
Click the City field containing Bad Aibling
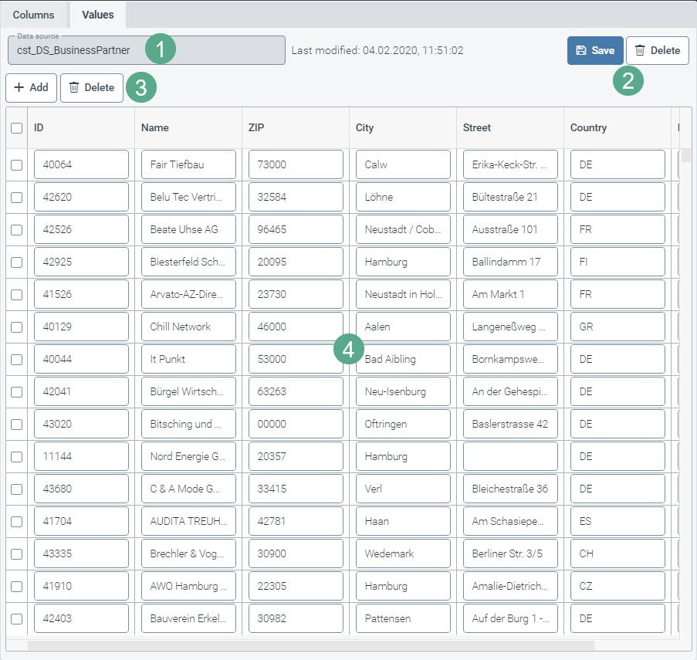point(403,359)
